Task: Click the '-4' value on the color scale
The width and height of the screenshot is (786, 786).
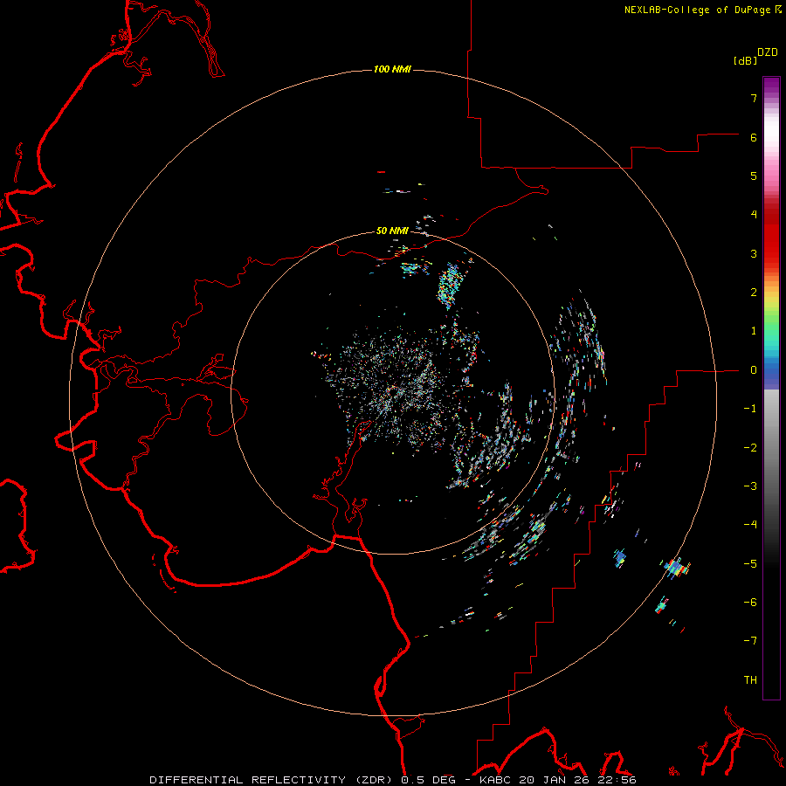Action: pos(750,525)
